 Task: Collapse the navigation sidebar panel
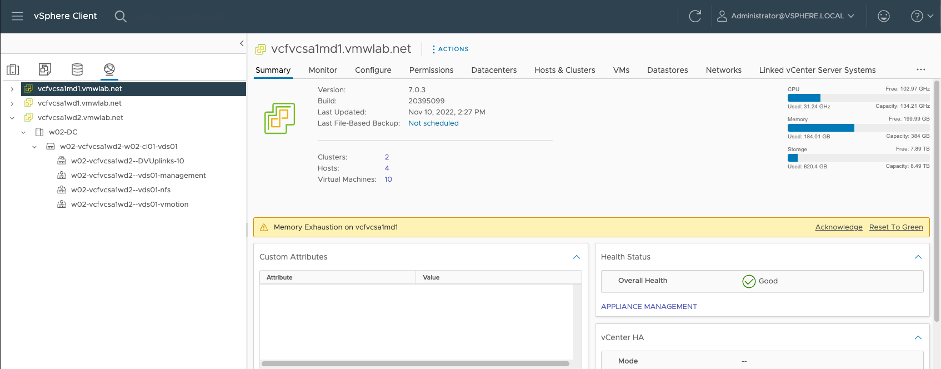coord(242,43)
